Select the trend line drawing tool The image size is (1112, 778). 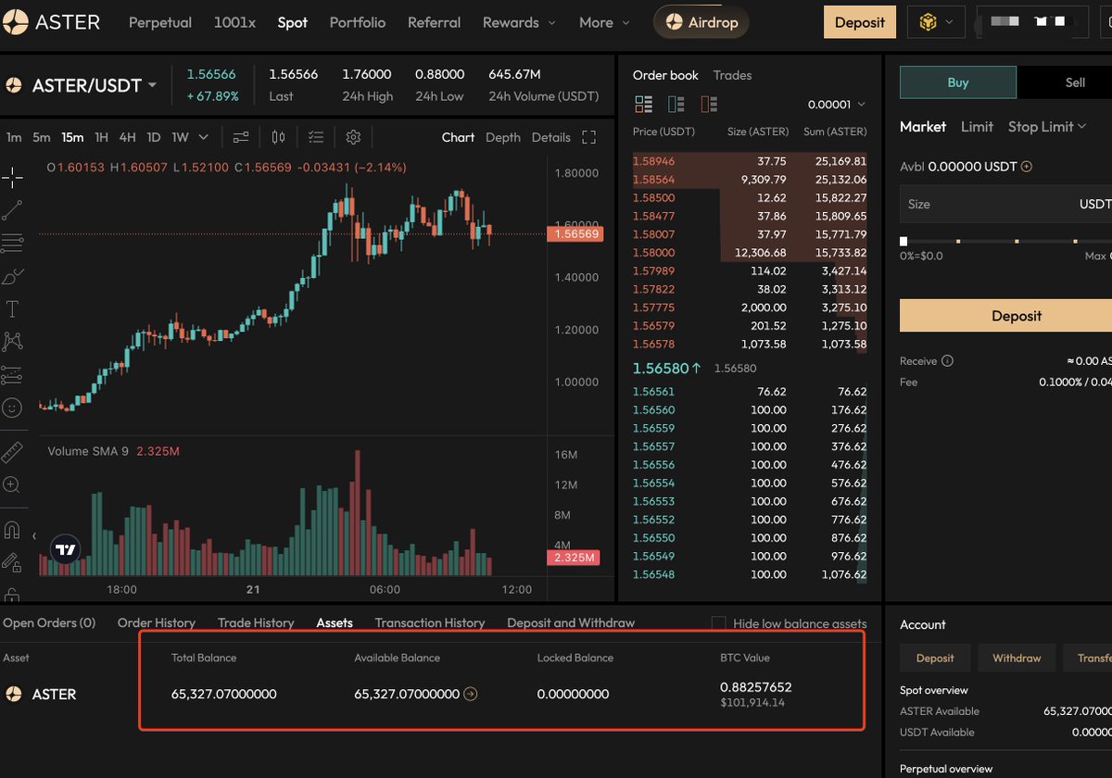point(12,209)
